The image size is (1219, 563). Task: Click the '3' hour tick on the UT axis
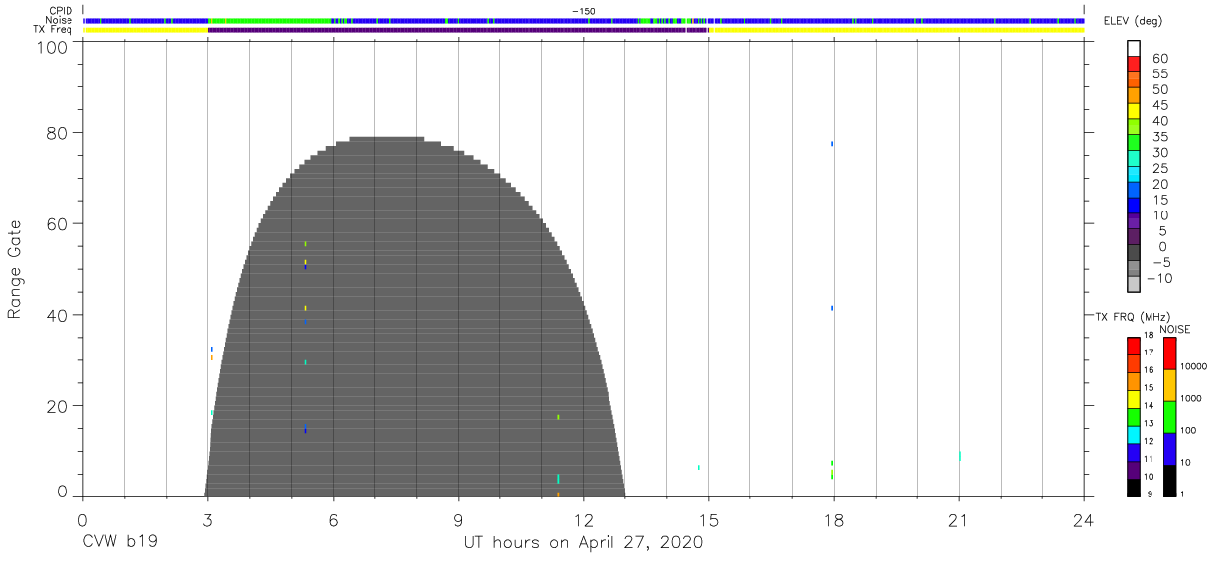pos(207,519)
